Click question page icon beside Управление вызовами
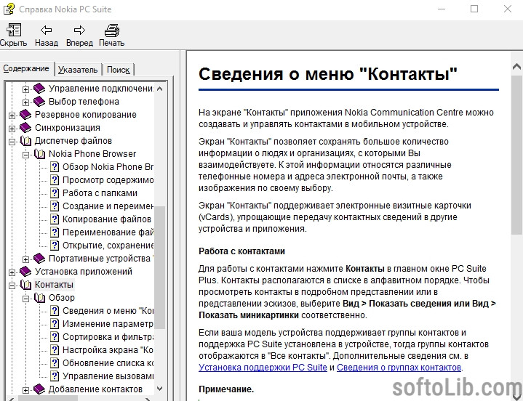523x401 pixels. pyautogui.click(x=55, y=376)
